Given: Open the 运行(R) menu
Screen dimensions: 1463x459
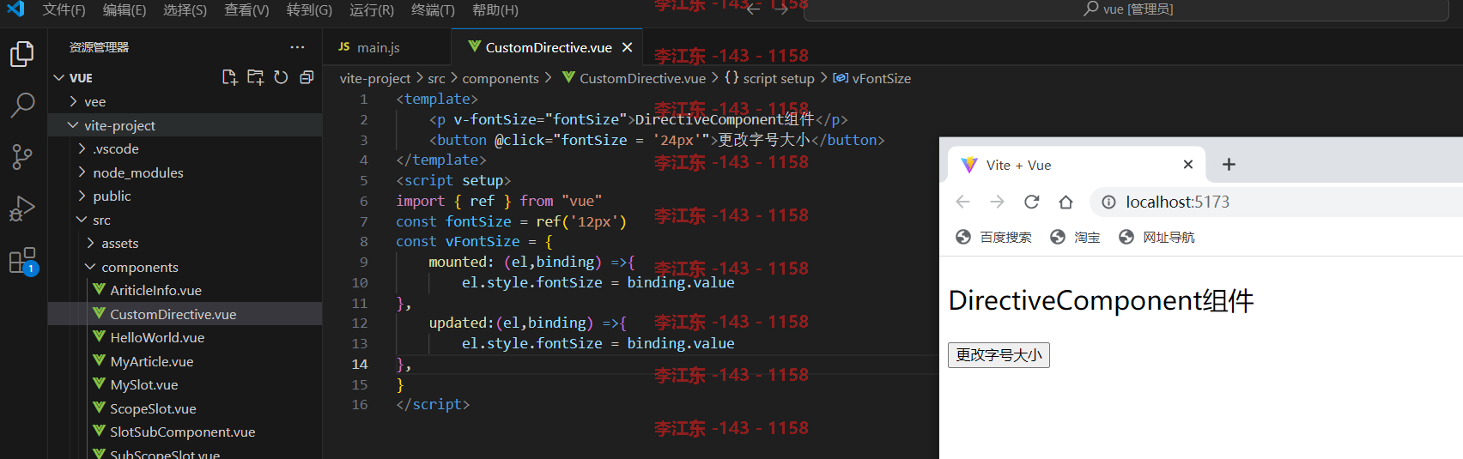Looking at the screenshot, I should coord(372,10).
